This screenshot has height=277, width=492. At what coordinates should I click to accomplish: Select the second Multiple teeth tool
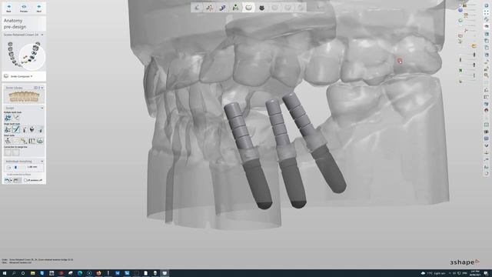pos(16,118)
